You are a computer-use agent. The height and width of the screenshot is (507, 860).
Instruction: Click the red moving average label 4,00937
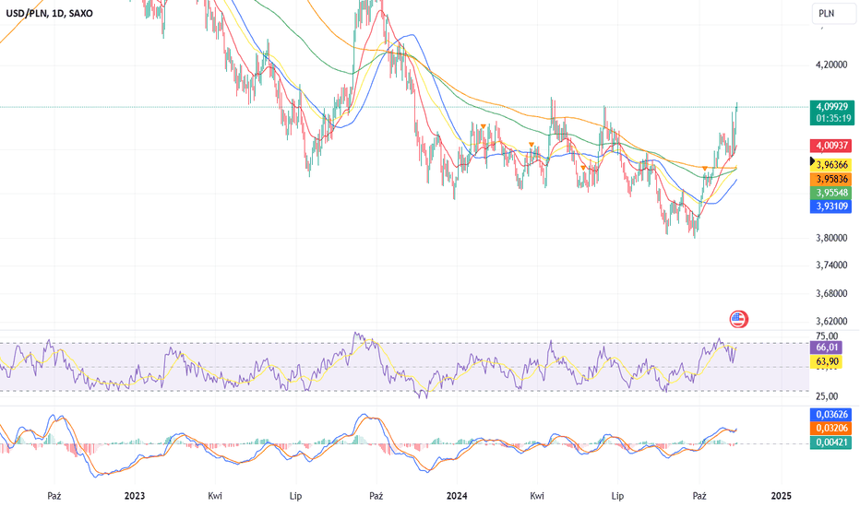tap(830, 146)
